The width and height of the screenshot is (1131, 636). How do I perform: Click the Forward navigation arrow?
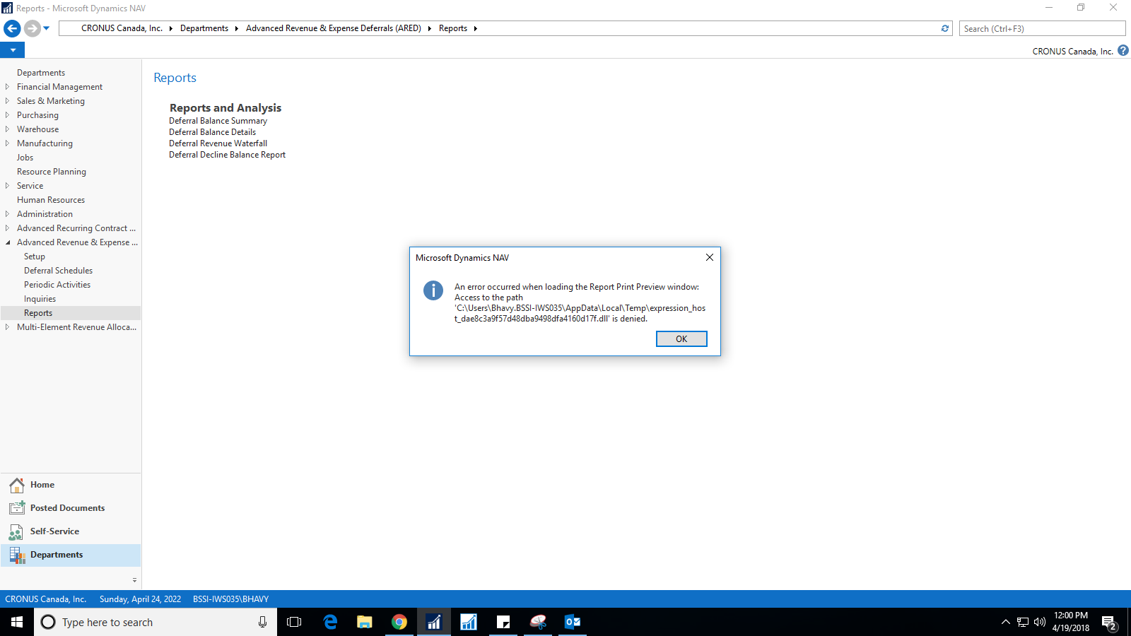coord(32,28)
